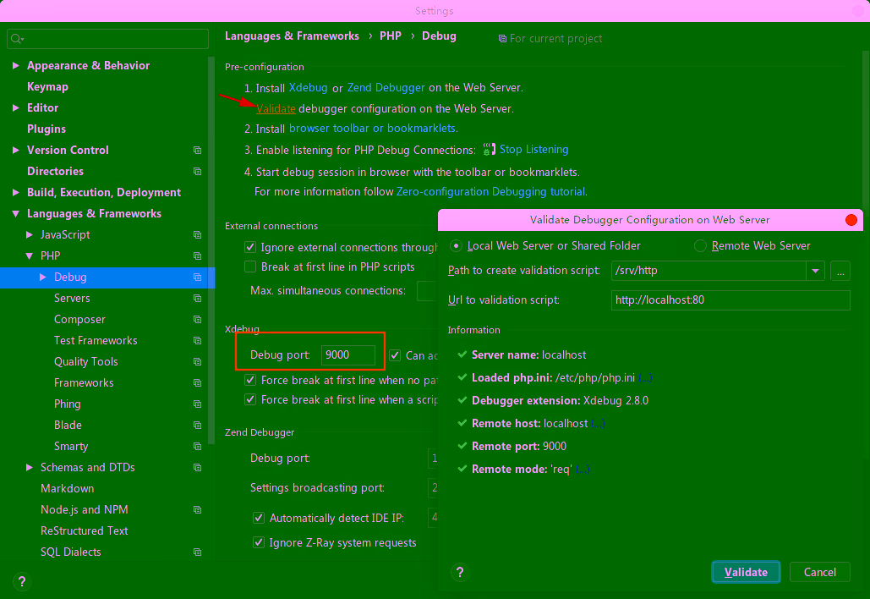The width and height of the screenshot is (870, 599).
Task: Collapse Languages & Frameworks section
Action: pos(15,214)
